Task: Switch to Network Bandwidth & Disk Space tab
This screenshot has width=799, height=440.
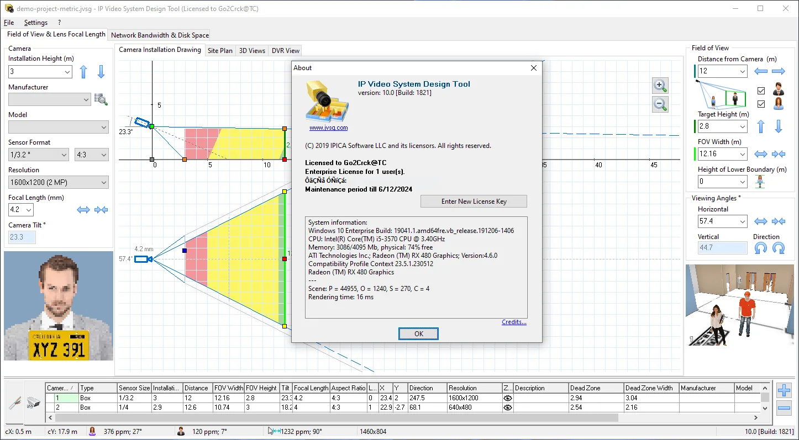Action: tap(160, 35)
